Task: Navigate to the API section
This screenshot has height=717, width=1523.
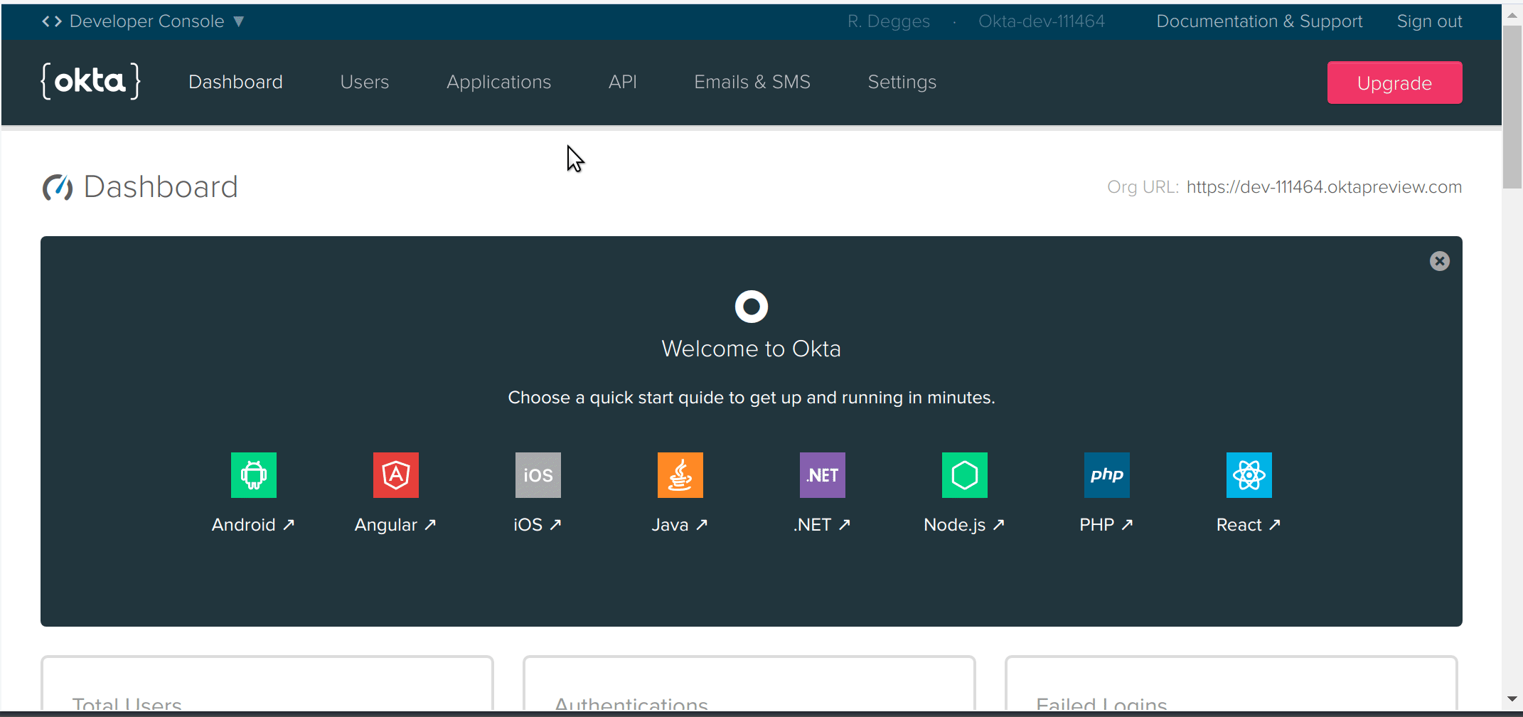Action: (622, 82)
